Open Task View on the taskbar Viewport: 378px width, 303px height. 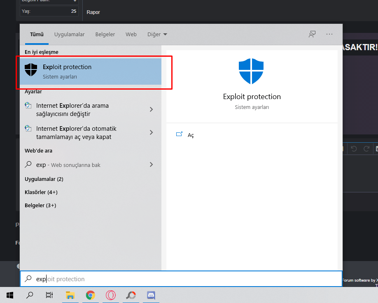pyautogui.click(x=49, y=295)
